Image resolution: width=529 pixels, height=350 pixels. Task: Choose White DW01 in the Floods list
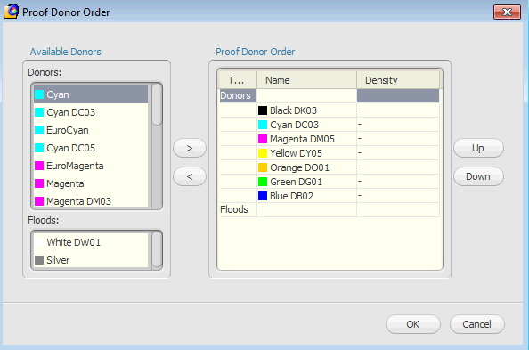click(x=91, y=242)
